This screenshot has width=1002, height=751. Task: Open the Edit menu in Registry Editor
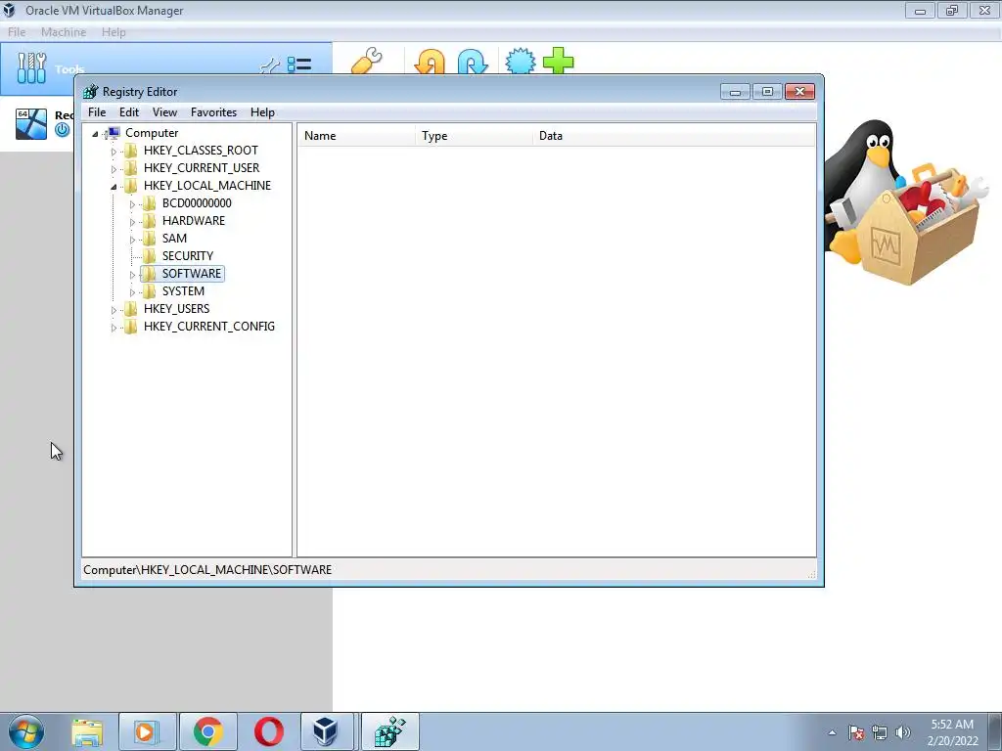(x=129, y=112)
